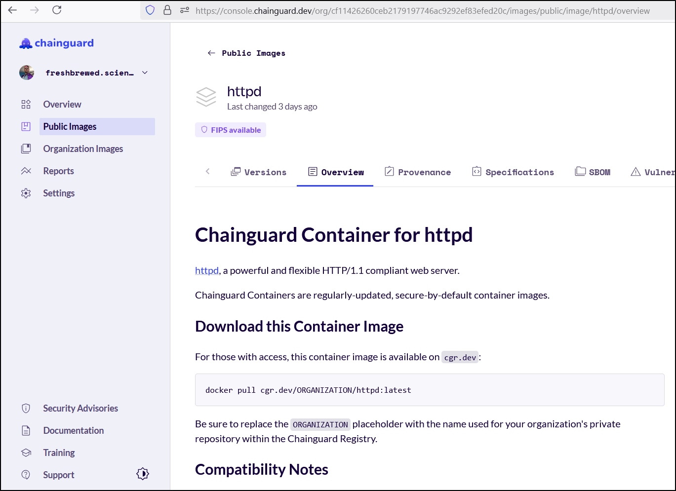Click the user avatar picture

[27, 73]
